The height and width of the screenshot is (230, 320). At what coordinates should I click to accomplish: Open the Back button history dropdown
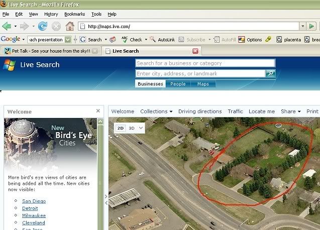pos(15,26)
